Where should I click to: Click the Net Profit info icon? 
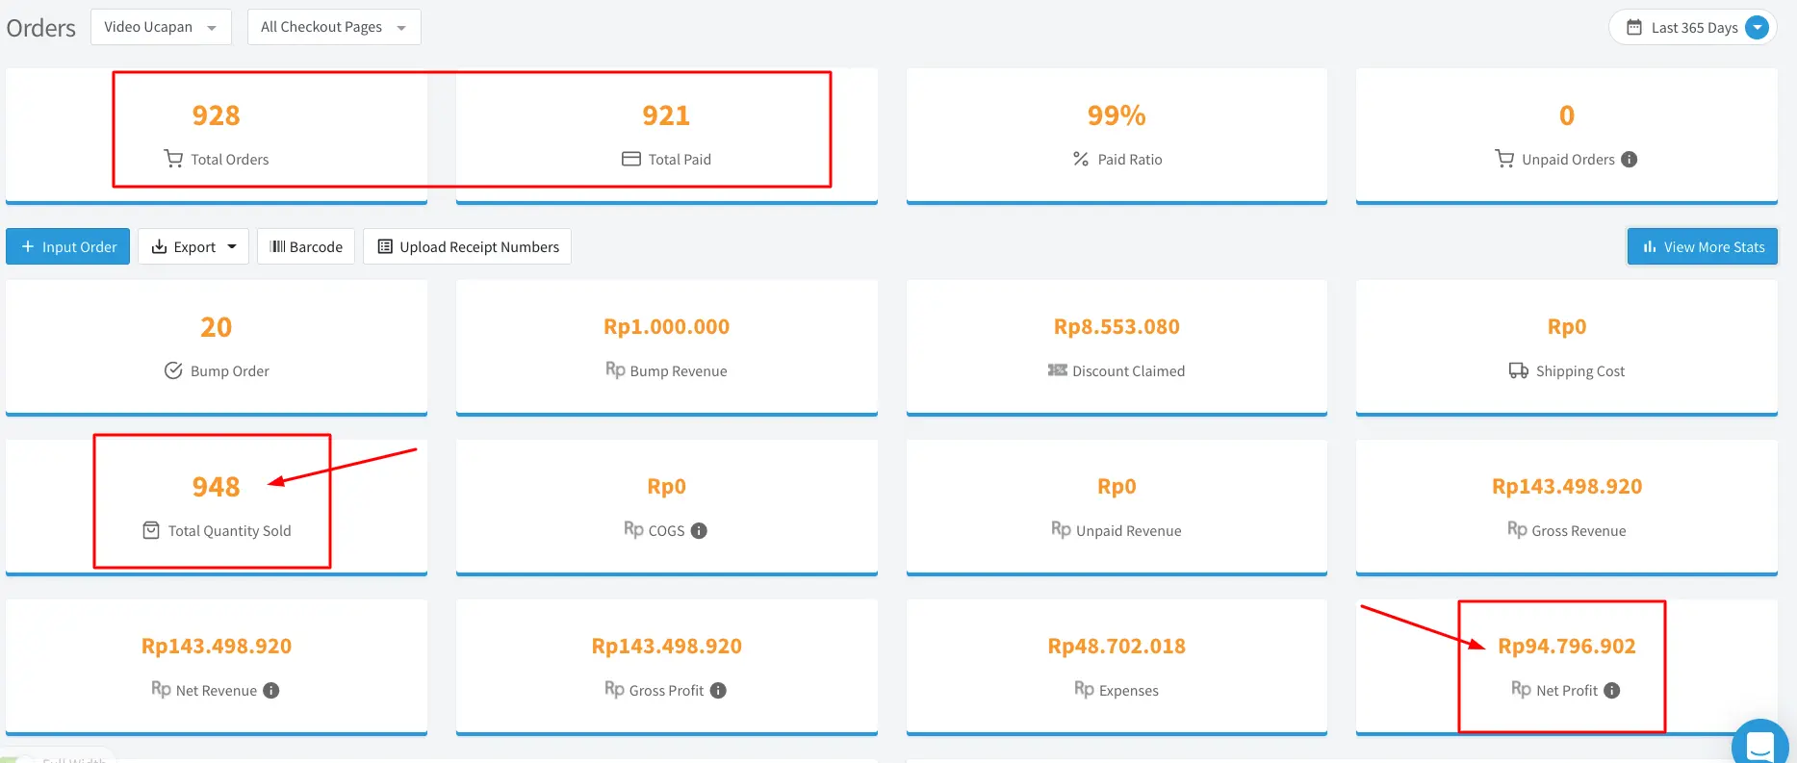point(1611,691)
